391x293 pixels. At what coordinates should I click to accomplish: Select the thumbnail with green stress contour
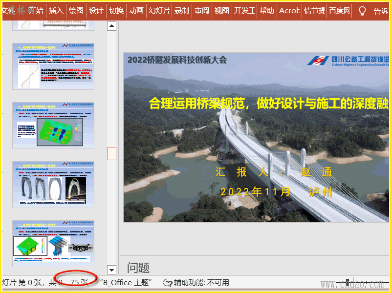53,126
